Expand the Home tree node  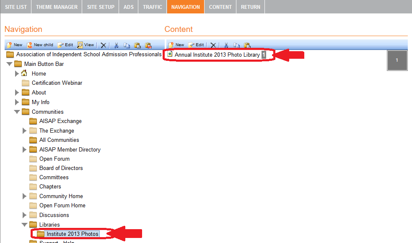(17, 73)
